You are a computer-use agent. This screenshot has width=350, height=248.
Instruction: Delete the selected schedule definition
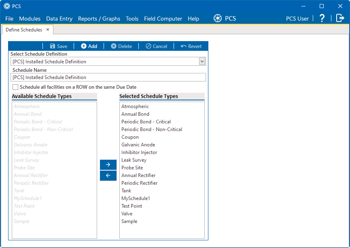pyautogui.click(x=122, y=46)
